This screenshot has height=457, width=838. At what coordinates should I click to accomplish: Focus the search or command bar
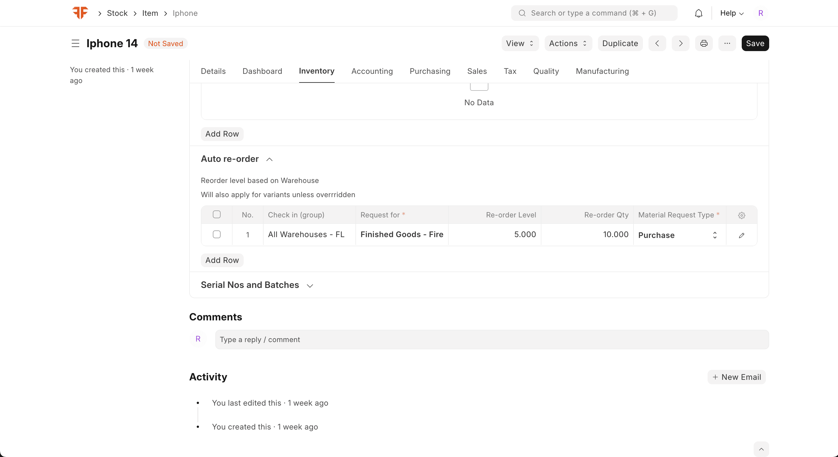pyautogui.click(x=594, y=13)
